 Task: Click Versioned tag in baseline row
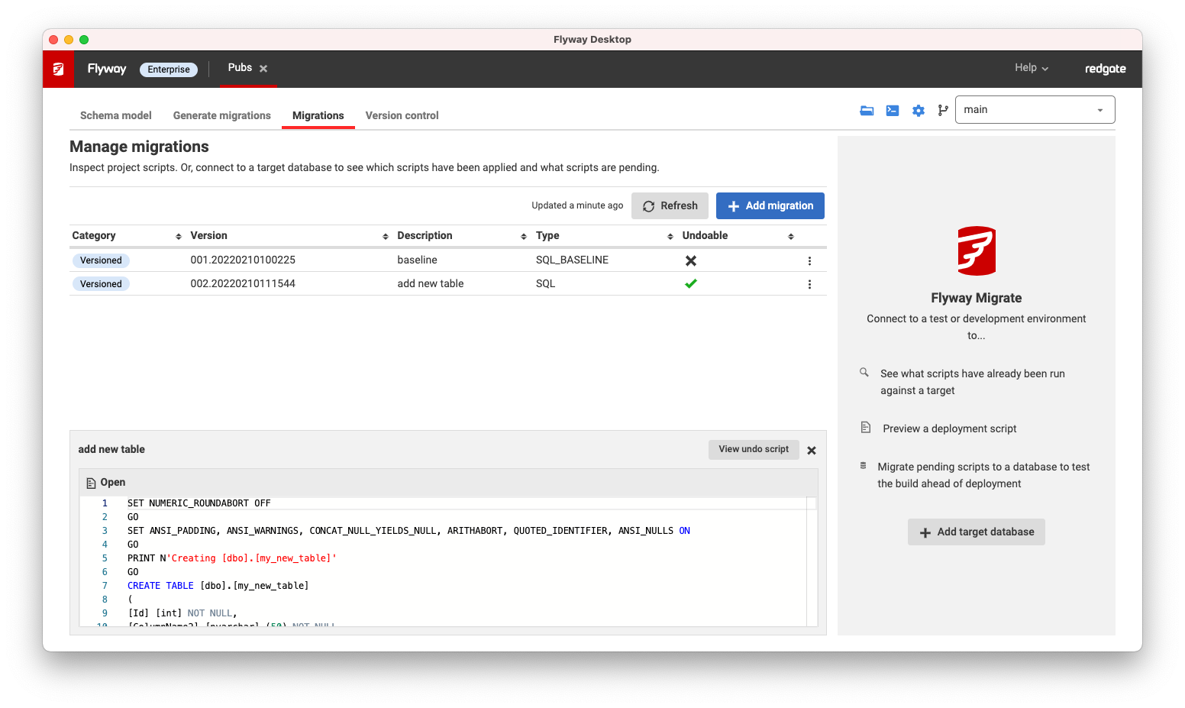(101, 260)
